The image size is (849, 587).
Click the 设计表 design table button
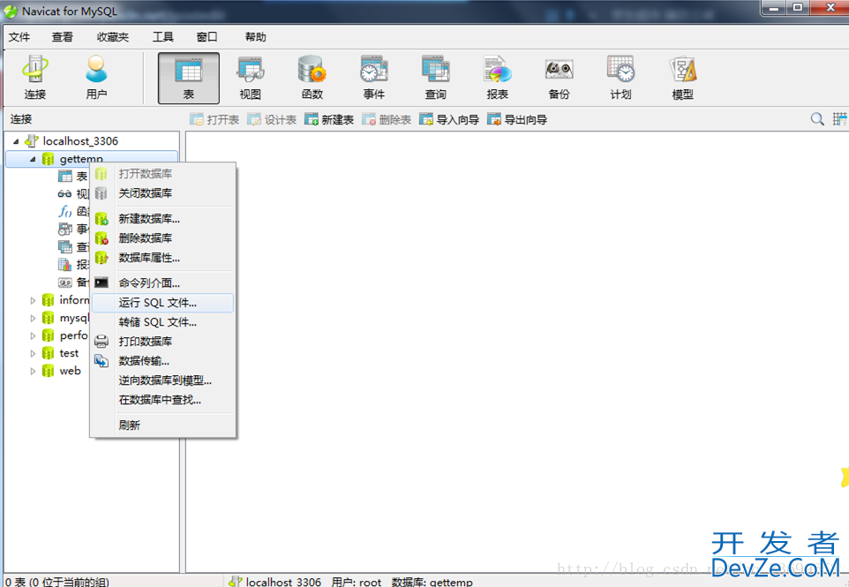coord(272,120)
